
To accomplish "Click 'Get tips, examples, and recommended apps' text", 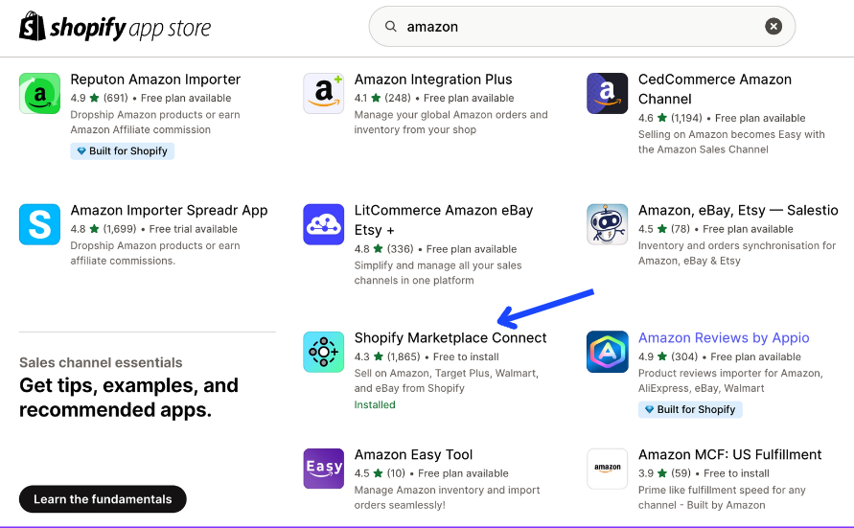I will pos(128,398).
